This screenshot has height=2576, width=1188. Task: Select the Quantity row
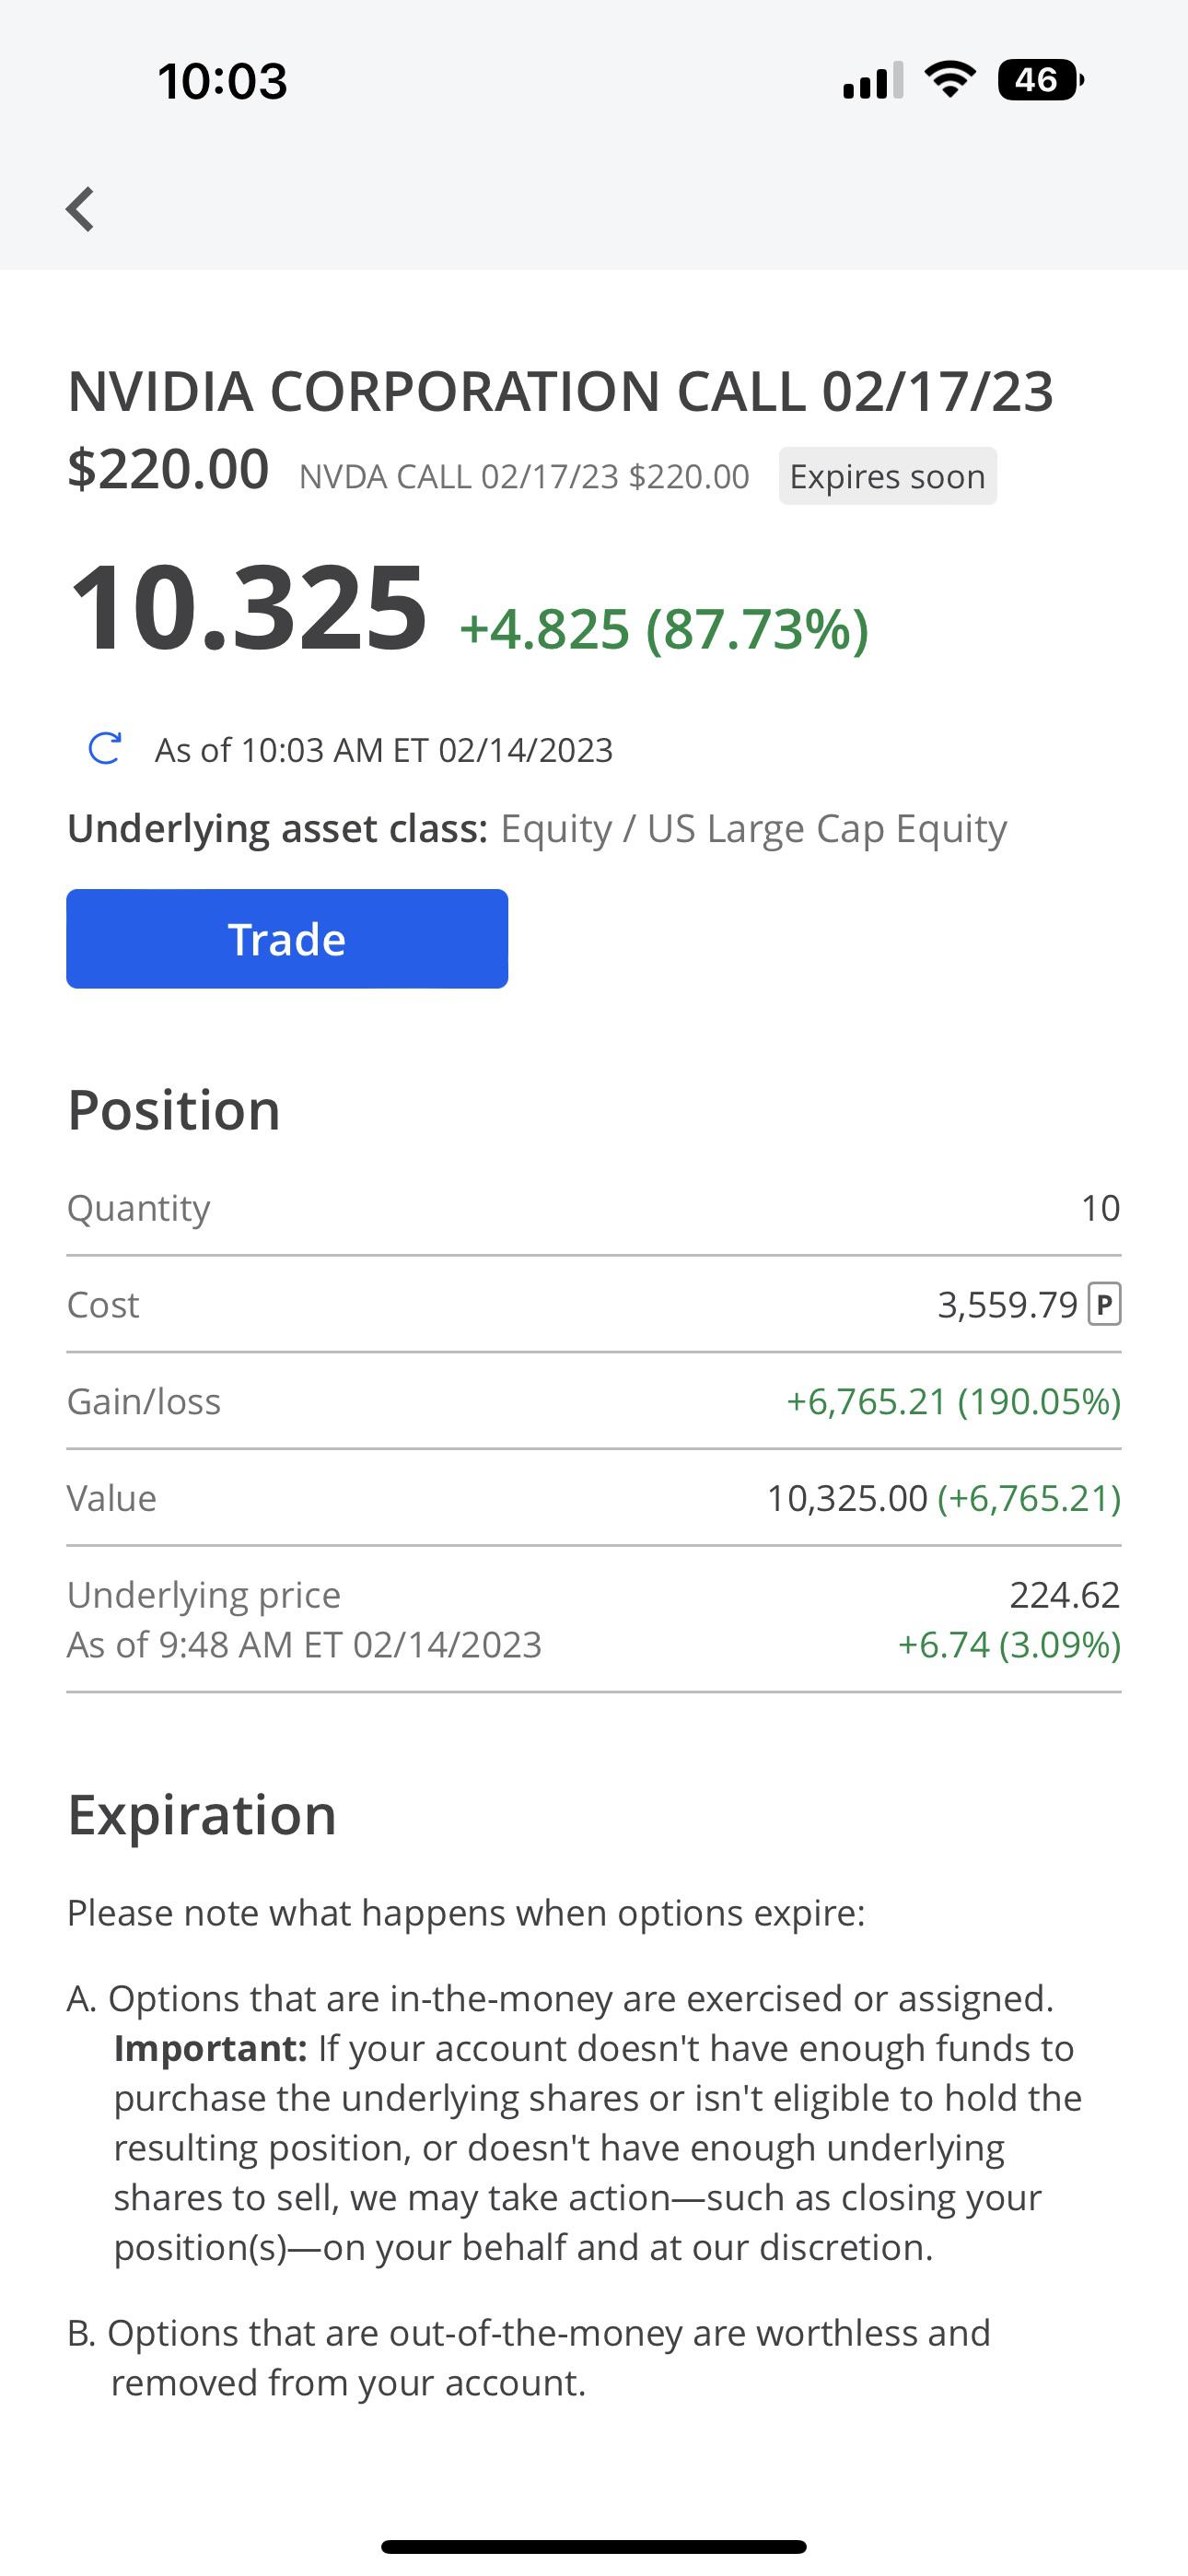click(593, 1208)
